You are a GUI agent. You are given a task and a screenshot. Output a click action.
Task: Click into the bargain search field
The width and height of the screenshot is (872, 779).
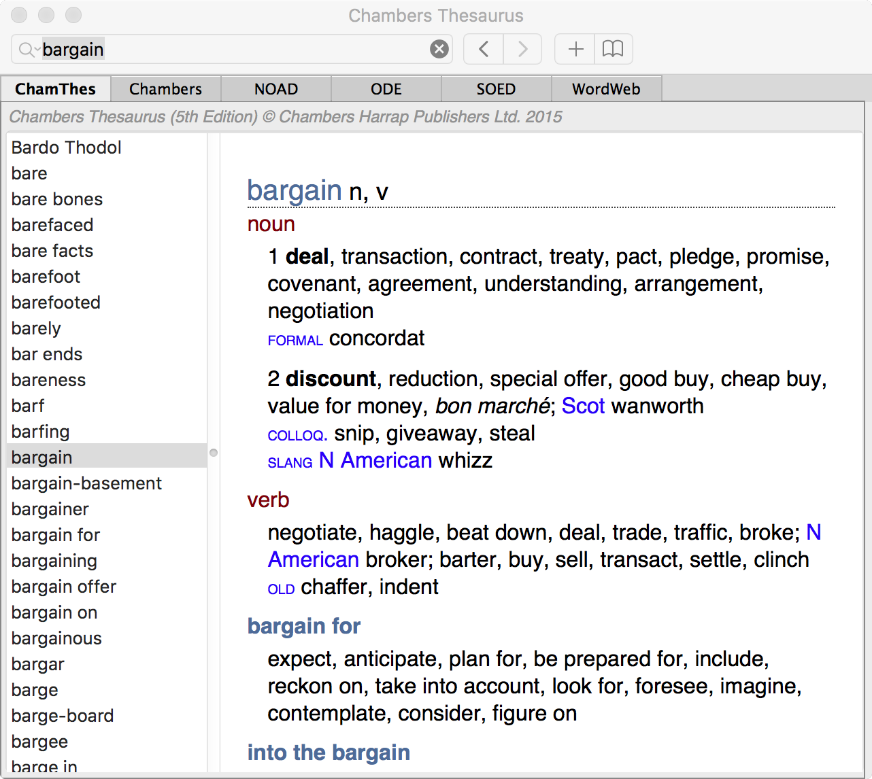231,50
